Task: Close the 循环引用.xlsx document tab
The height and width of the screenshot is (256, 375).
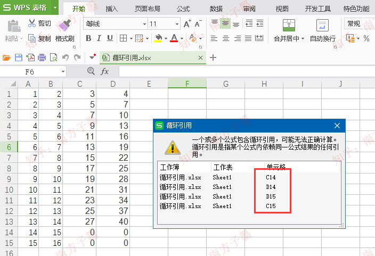Action: (200, 57)
